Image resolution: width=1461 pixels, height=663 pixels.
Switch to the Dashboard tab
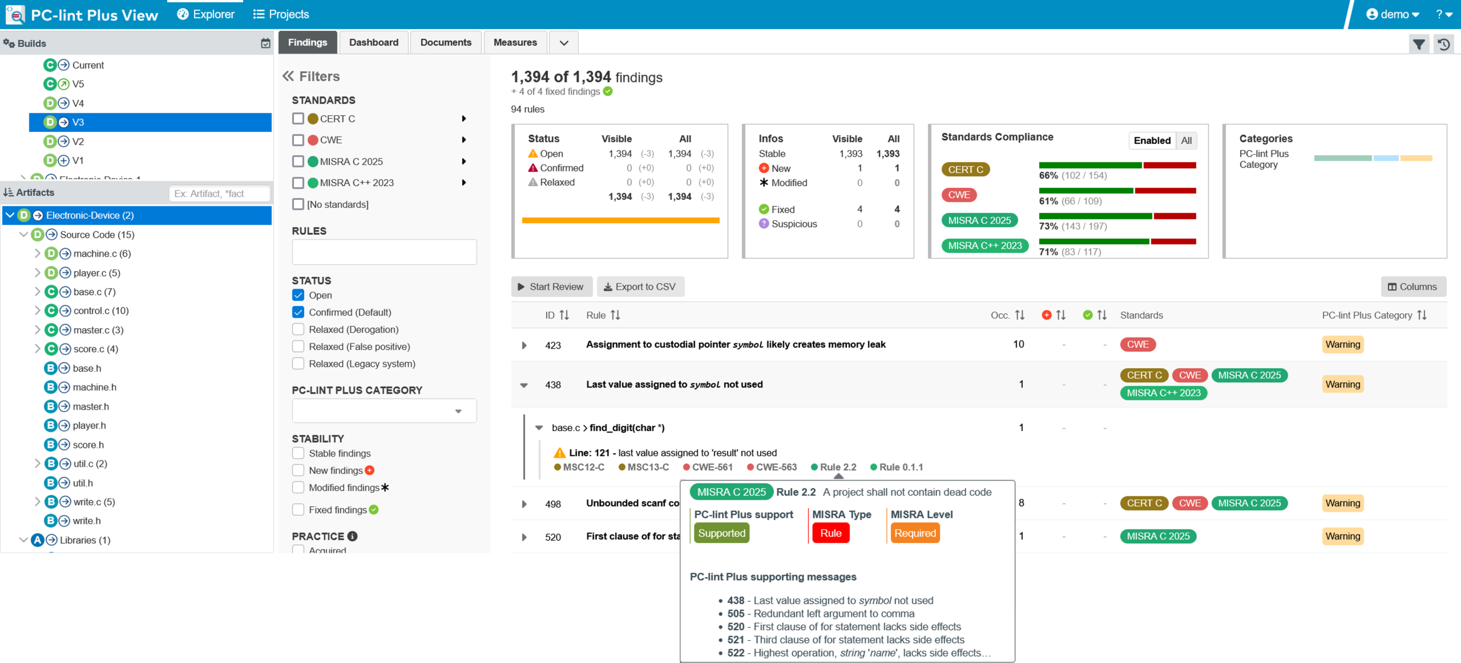(374, 43)
